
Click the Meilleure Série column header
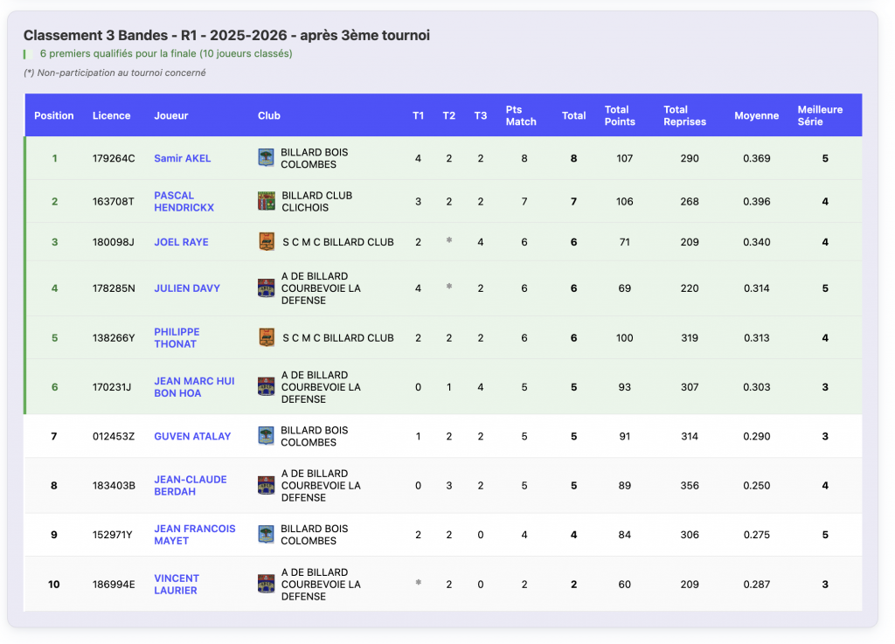[x=820, y=115]
